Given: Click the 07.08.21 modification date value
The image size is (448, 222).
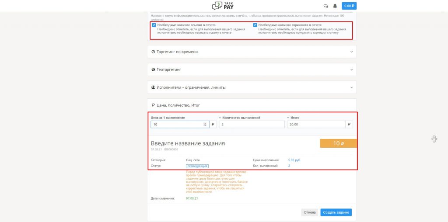Looking at the screenshot, I should (x=192, y=198).
